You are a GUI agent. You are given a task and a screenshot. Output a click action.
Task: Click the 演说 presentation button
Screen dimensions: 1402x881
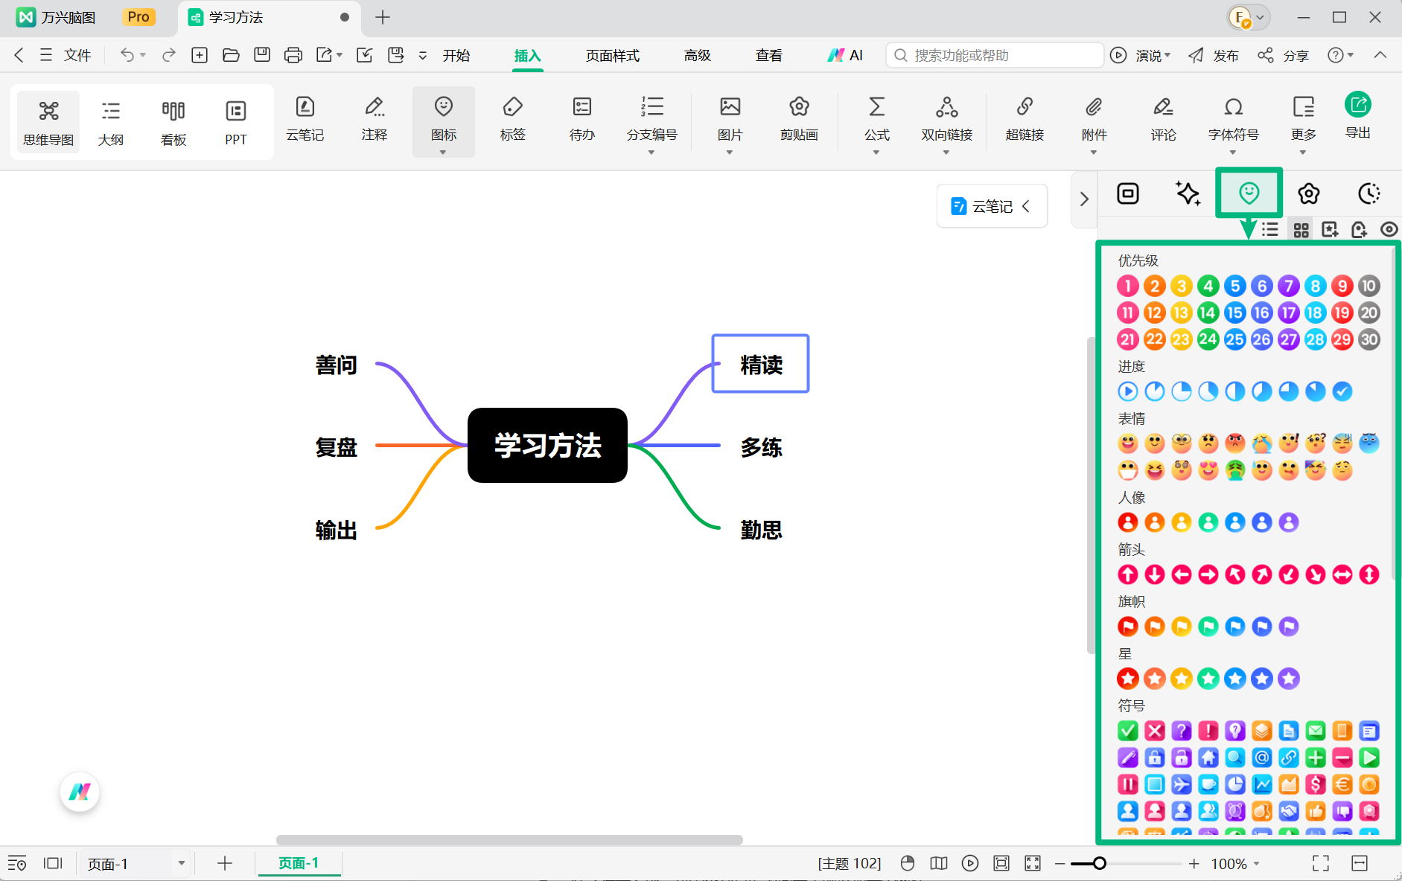(1141, 55)
